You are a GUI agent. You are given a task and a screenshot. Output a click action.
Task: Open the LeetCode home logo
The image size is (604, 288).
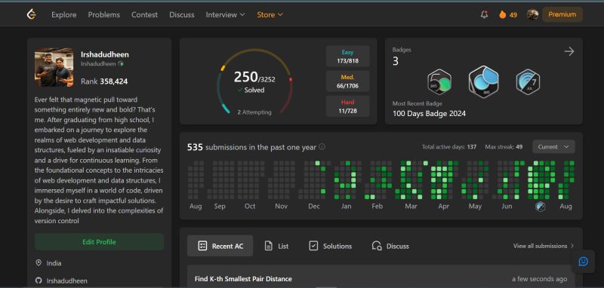pyautogui.click(x=31, y=14)
